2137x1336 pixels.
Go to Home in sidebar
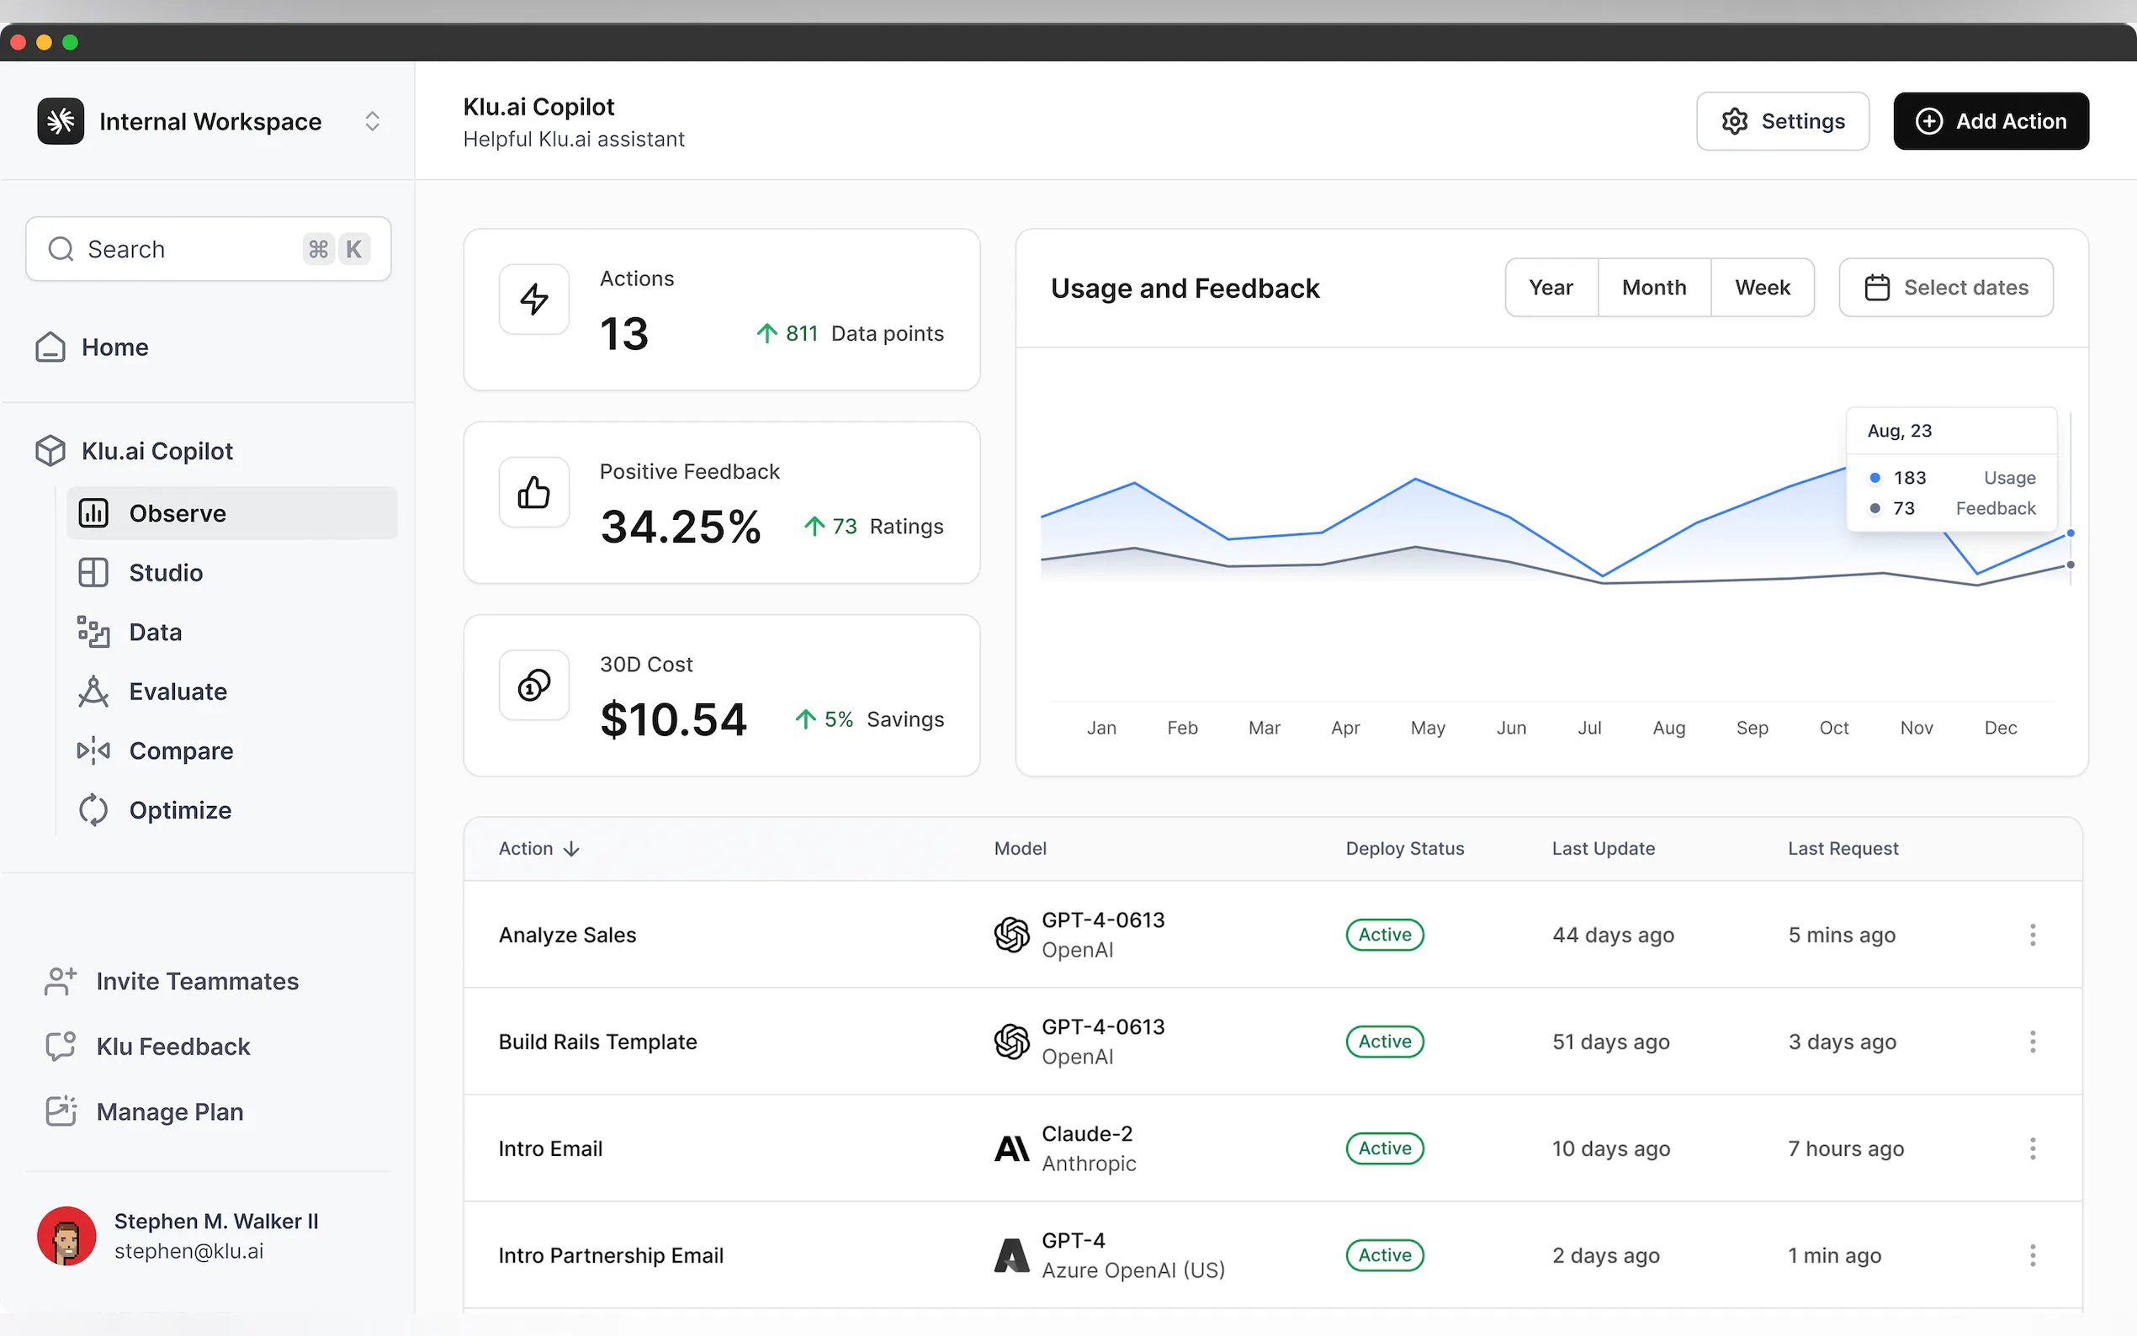pyautogui.click(x=114, y=347)
